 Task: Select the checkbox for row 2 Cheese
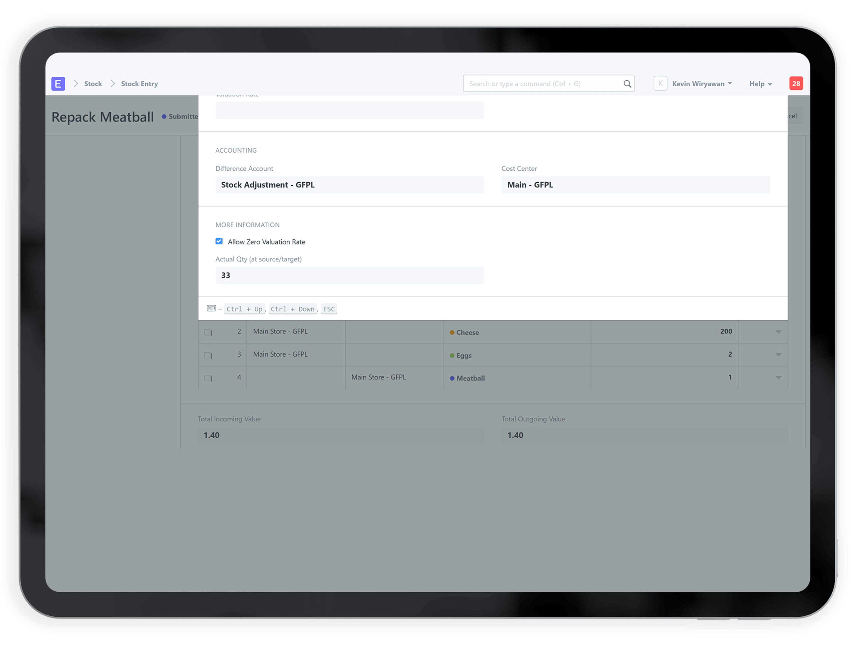coord(208,332)
